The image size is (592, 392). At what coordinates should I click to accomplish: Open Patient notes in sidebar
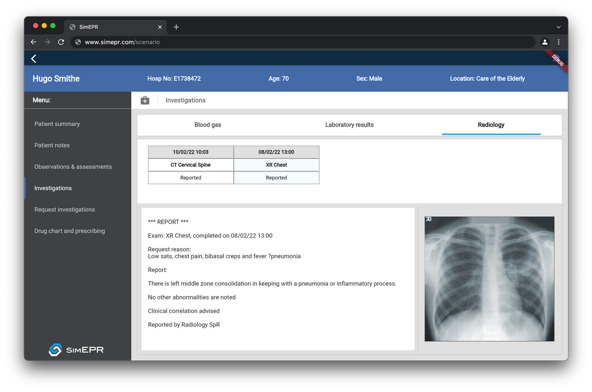(52, 146)
